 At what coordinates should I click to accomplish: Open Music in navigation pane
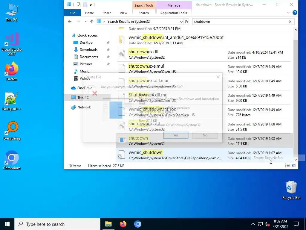coord(84,71)
